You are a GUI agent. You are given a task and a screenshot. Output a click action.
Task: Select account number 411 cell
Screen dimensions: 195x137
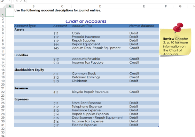tap(62, 92)
